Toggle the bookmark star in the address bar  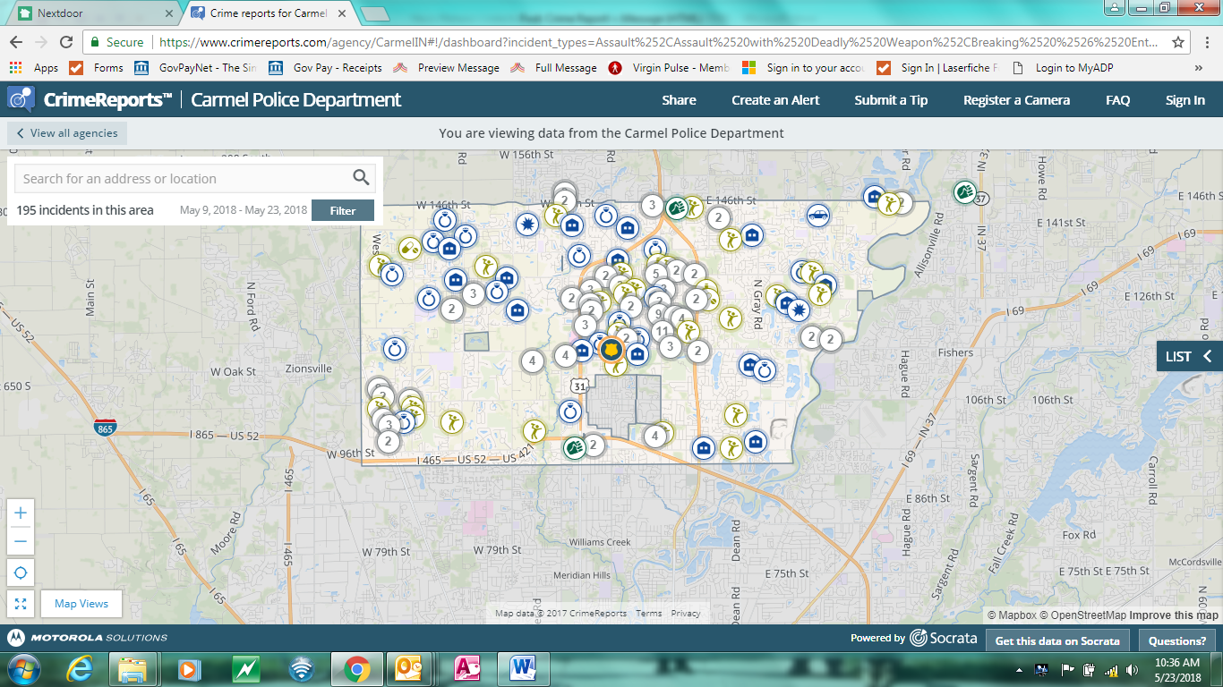coord(1178,41)
